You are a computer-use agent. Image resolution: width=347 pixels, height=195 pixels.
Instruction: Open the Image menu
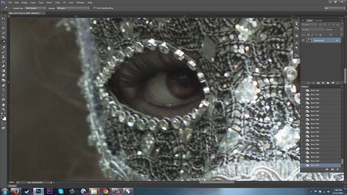tap(24, 2)
